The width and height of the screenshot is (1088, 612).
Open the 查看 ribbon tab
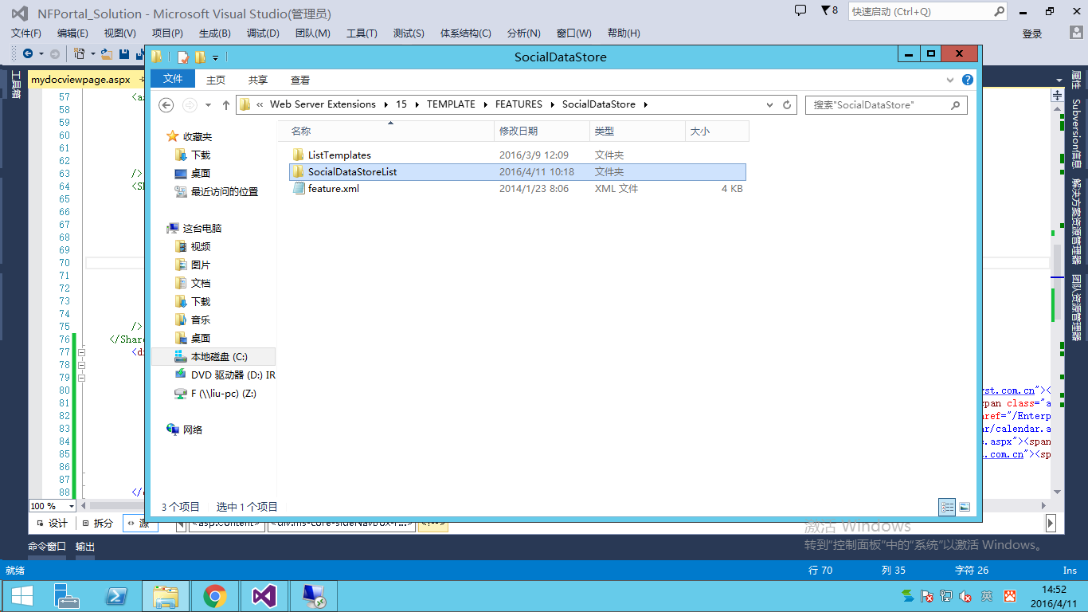pyautogui.click(x=300, y=80)
